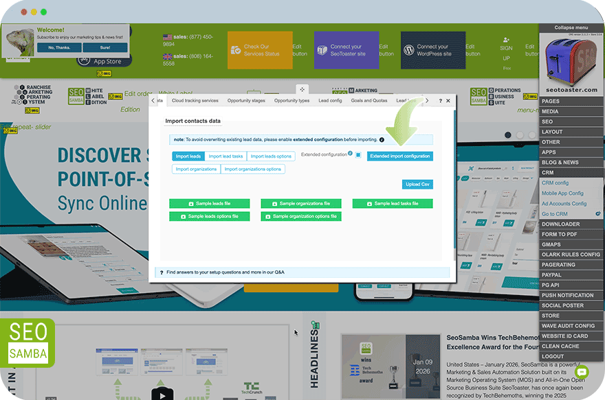Download the Sample leads file
This screenshot has width=605, height=400.
pyautogui.click(x=210, y=204)
